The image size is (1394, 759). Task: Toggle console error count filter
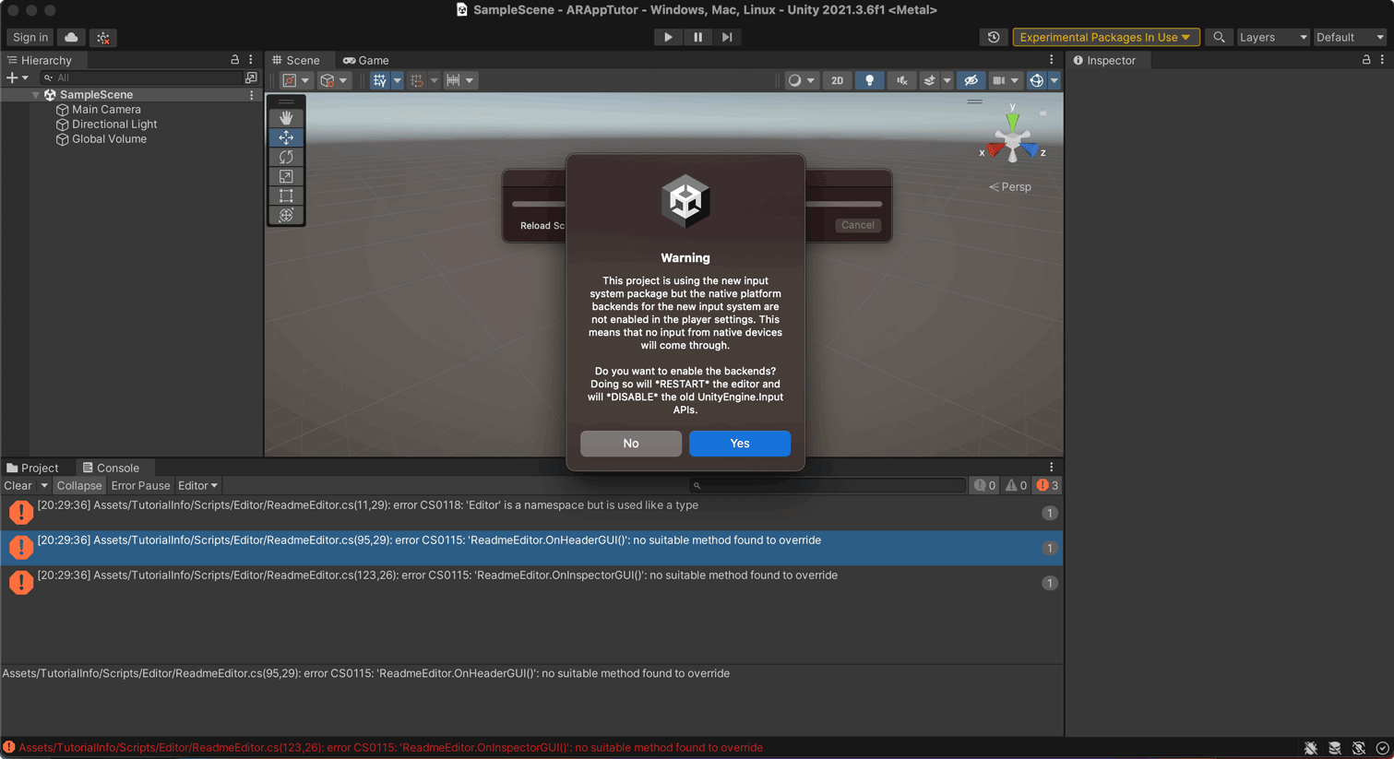[1047, 485]
